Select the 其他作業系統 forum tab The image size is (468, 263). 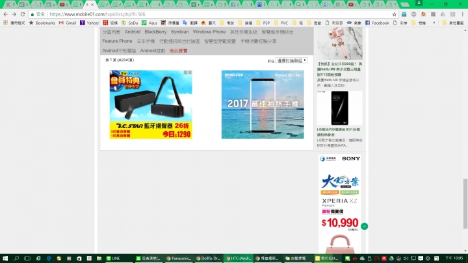(x=244, y=32)
